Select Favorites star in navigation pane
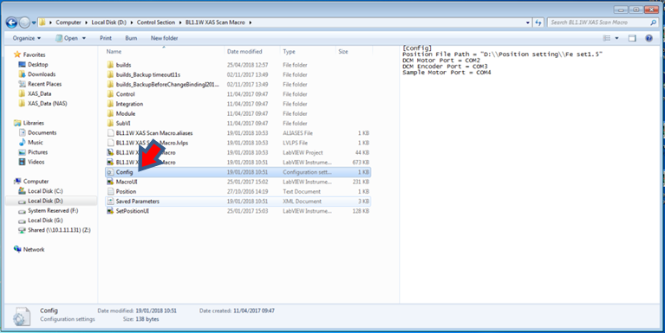This screenshot has height=333, width=665. tap(17, 54)
